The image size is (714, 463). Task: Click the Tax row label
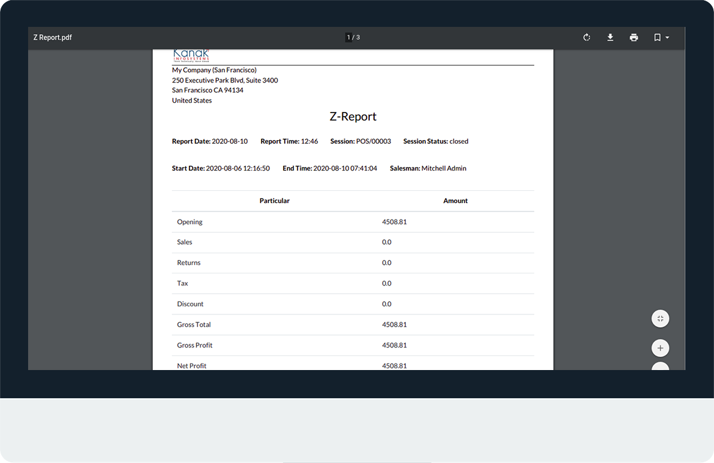tap(182, 283)
